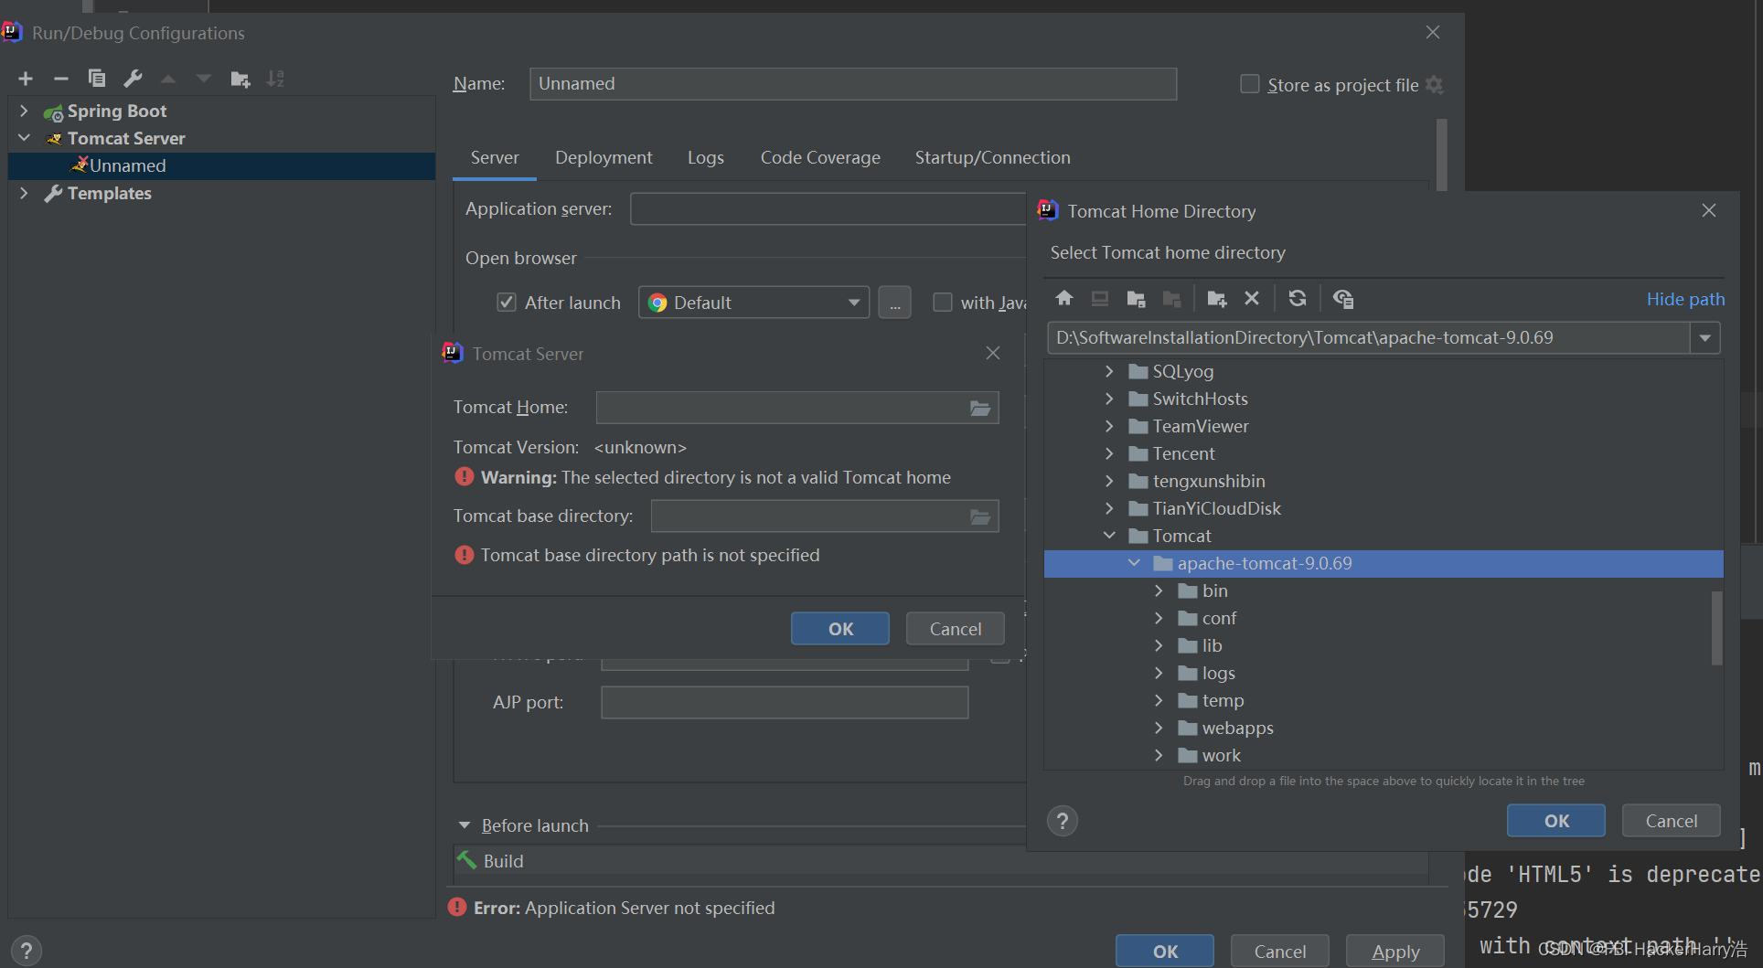Image resolution: width=1763 pixels, height=968 pixels.
Task: Go to module directory icon
Action: 1172,298
